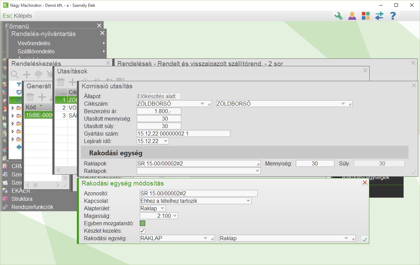The image size is (420, 265).
Task: Sort by the Kód column header
Action: (x=38, y=107)
